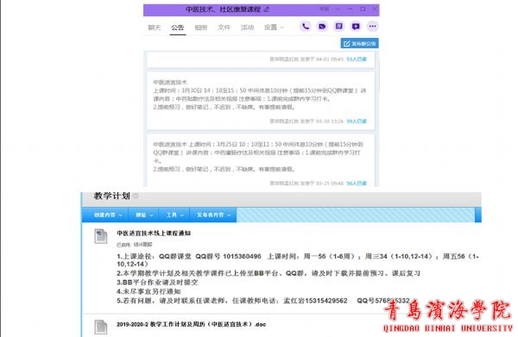Screen dimensions: 518x337
Task: Open the screen share icon in QQ group
Action: [339, 27]
